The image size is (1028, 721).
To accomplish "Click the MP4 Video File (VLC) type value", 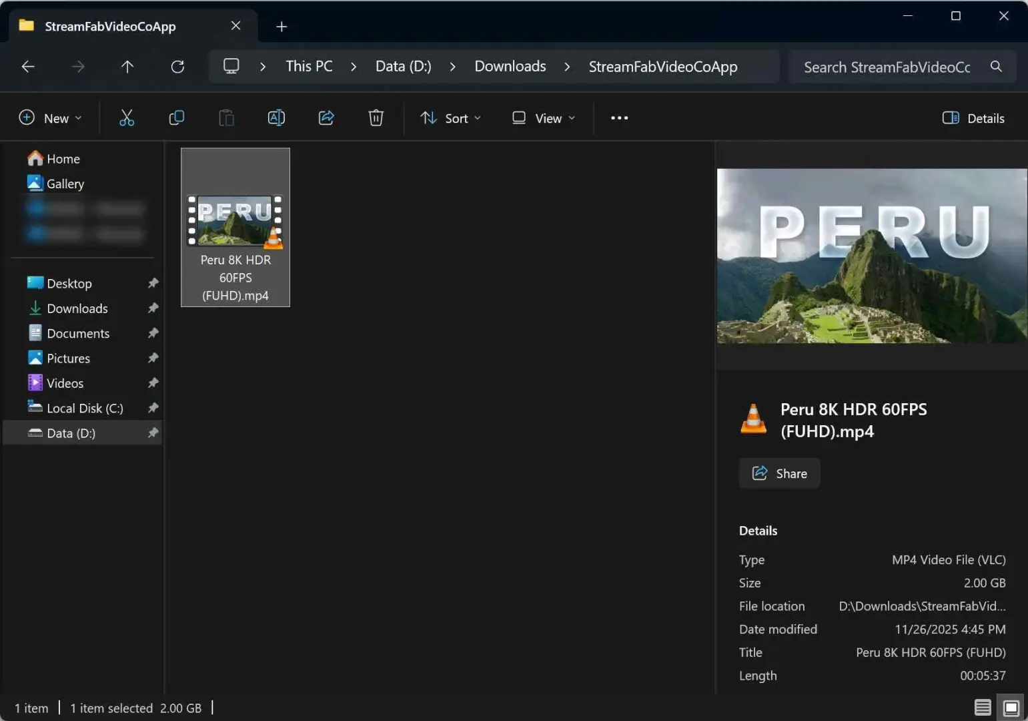I will pyautogui.click(x=949, y=559).
